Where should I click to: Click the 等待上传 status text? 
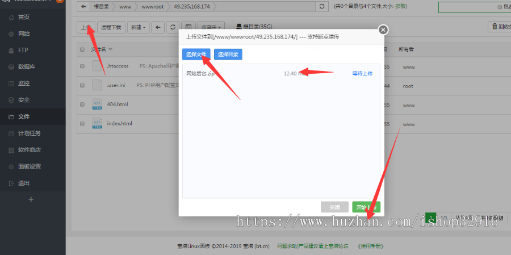point(362,74)
